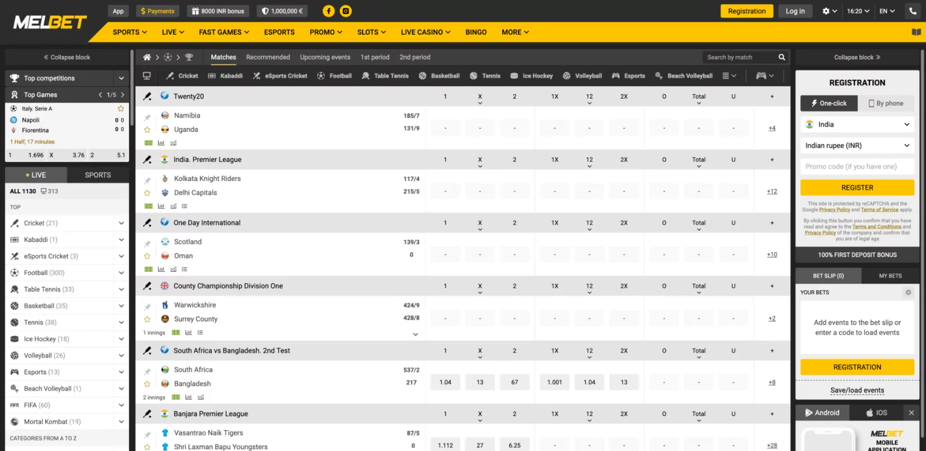Open the country dropdown showing India
This screenshot has height=451, width=926.
pyautogui.click(x=857, y=124)
